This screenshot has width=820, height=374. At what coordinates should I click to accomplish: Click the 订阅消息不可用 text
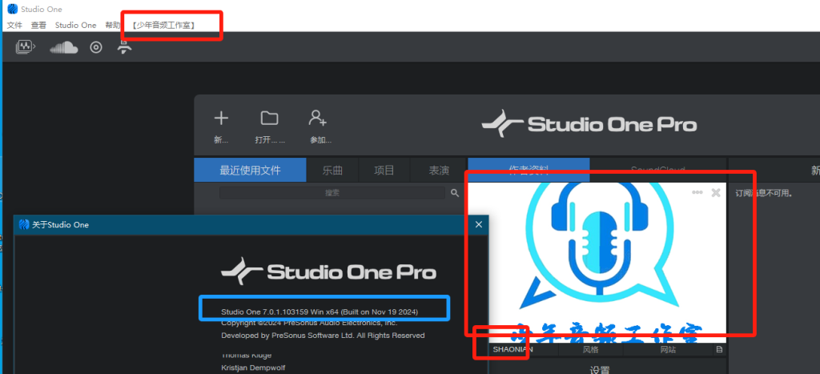763,194
